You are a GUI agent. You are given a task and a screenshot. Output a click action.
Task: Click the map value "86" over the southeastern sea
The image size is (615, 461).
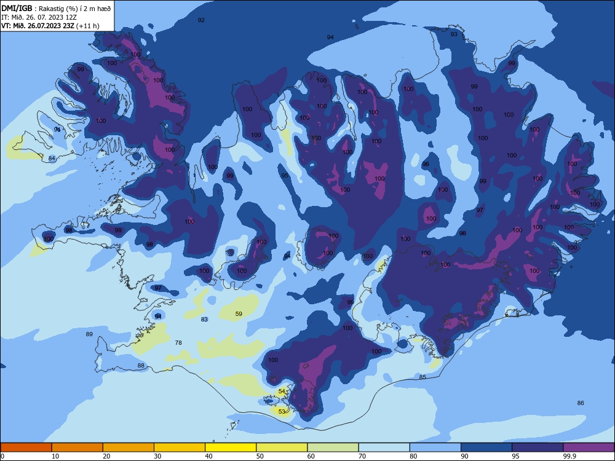(581, 403)
